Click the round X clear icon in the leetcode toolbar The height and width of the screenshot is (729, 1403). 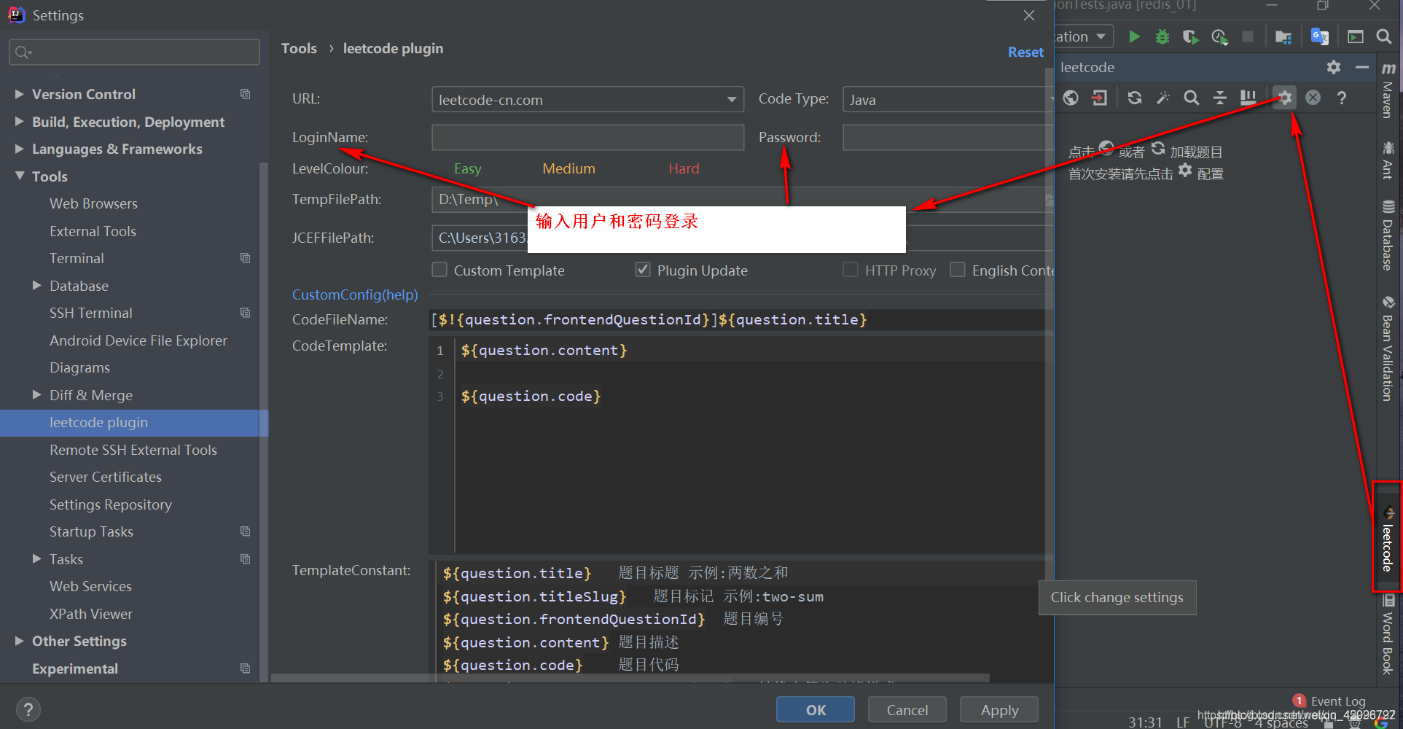point(1313,98)
